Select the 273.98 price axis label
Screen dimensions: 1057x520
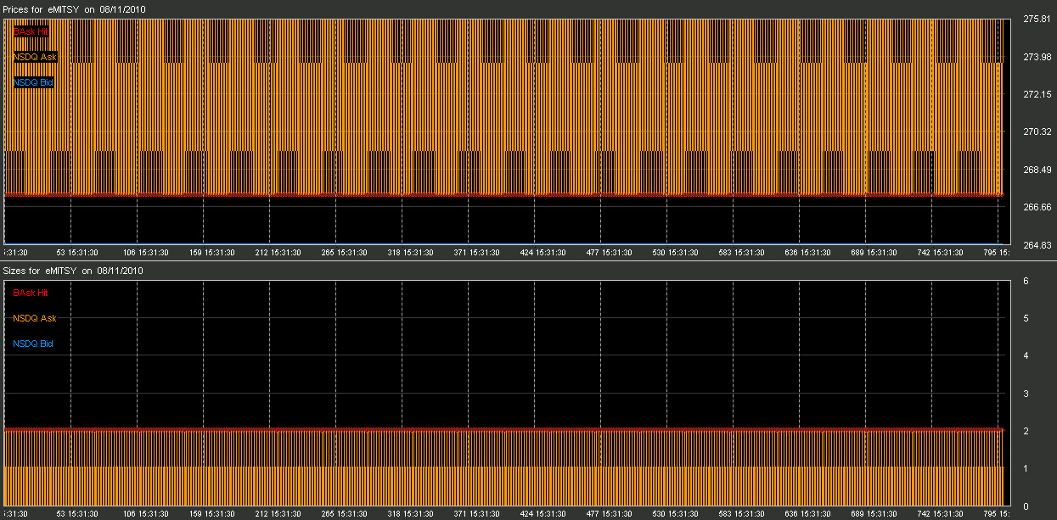point(1038,57)
